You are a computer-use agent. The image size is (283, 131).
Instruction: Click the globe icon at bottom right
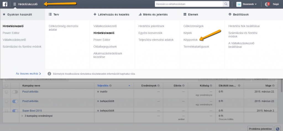(x=277, y=129)
